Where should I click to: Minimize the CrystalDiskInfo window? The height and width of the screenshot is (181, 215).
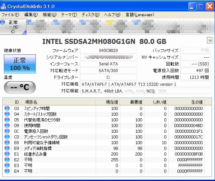(192, 6)
